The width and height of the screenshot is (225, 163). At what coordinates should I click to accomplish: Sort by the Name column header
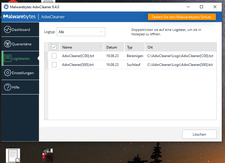(x=81, y=47)
